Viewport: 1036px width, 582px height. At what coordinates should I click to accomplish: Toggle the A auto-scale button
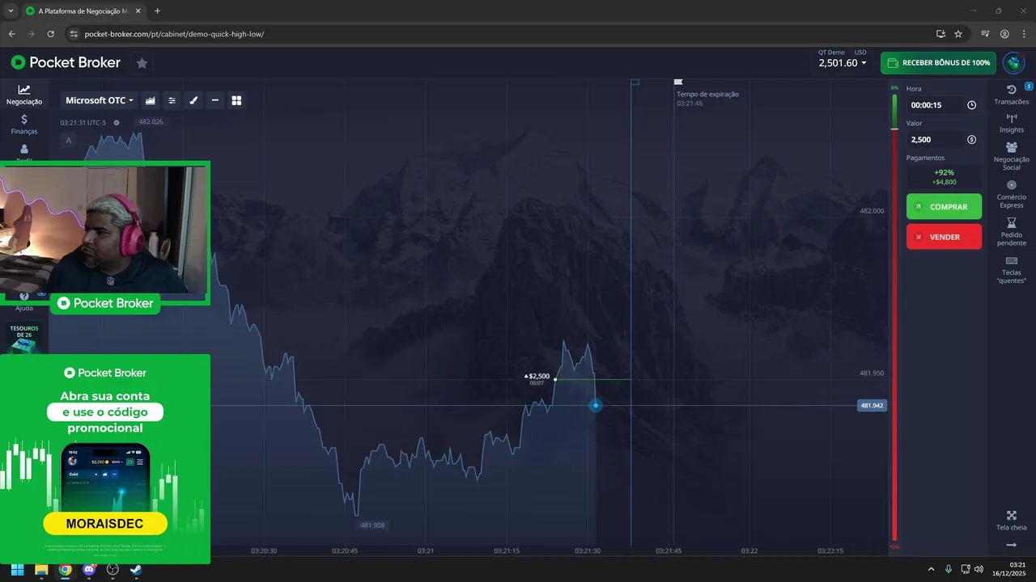tap(69, 141)
